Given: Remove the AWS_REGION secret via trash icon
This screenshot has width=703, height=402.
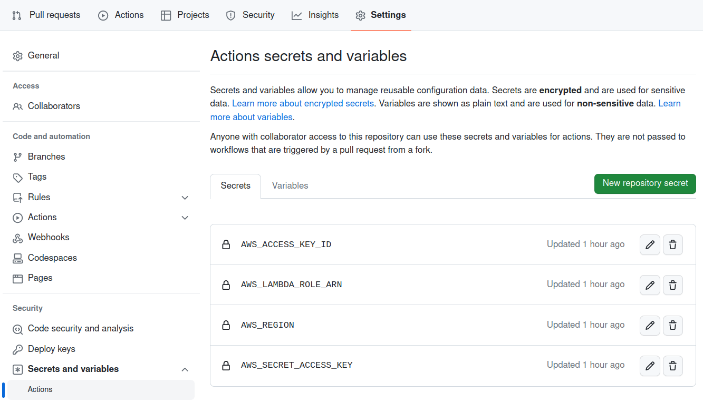Looking at the screenshot, I should (x=672, y=326).
